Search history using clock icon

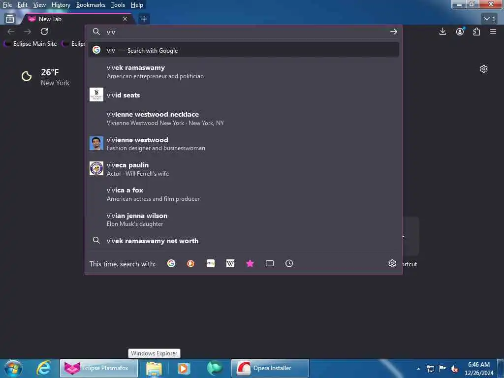coord(289,264)
